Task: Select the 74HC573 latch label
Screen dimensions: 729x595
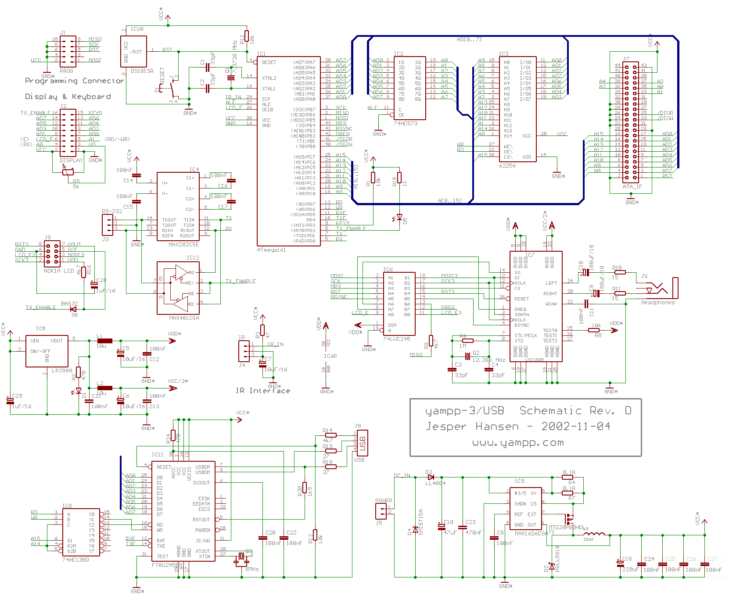Action: (x=406, y=124)
